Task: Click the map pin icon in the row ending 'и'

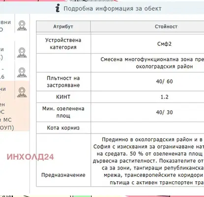Action: (x=22, y=53)
